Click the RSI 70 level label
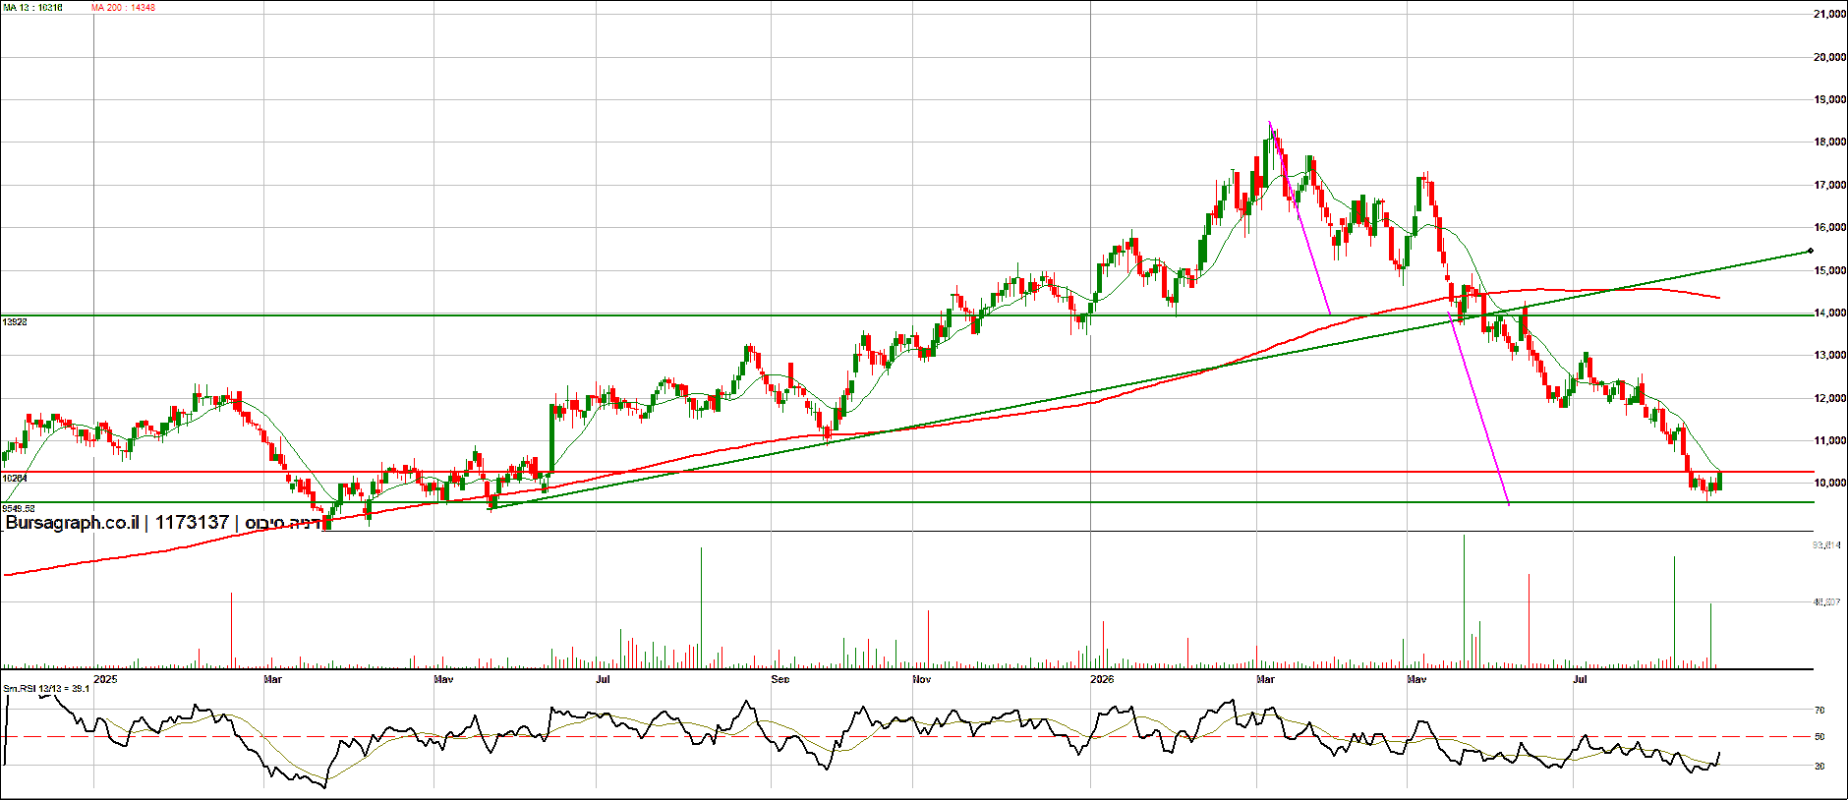1848x800 pixels. click(x=1819, y=710)
